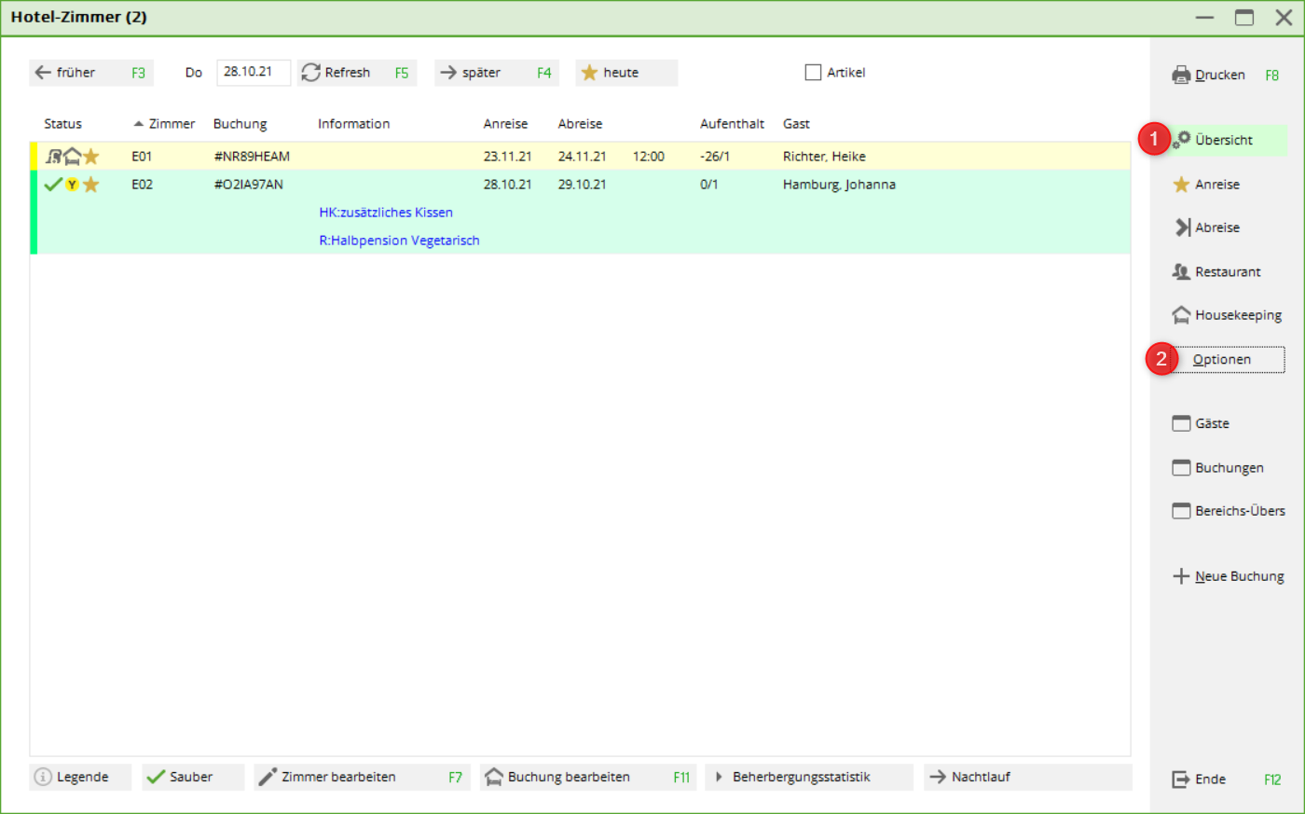
Task: Open the Housekeeping view icon
Action: (x=1181, y=315)
